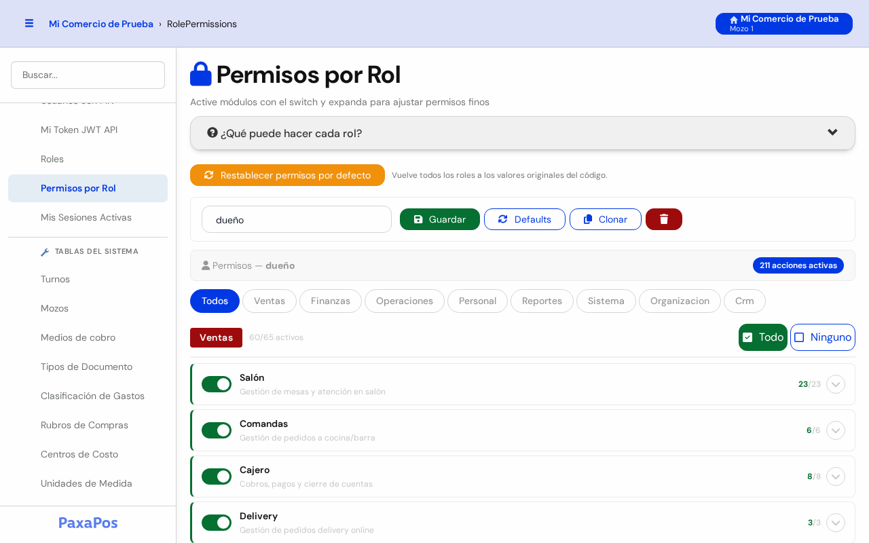Open the role selector showing dueño

pos(297,219)
